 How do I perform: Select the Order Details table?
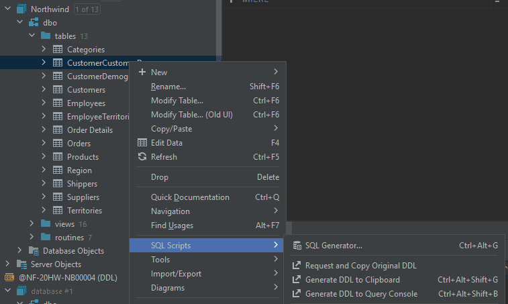(89, 130)
